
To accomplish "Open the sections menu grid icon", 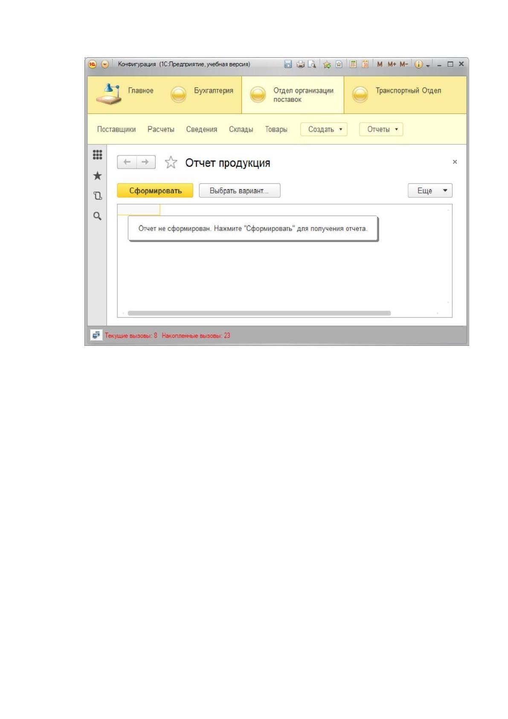I will [97, 155].
